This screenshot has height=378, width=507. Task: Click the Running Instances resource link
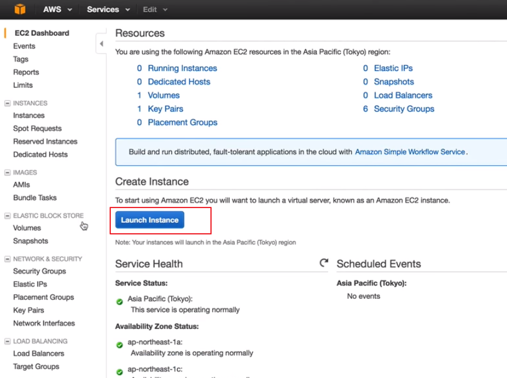pyautogui.click(x=182, y=68)
